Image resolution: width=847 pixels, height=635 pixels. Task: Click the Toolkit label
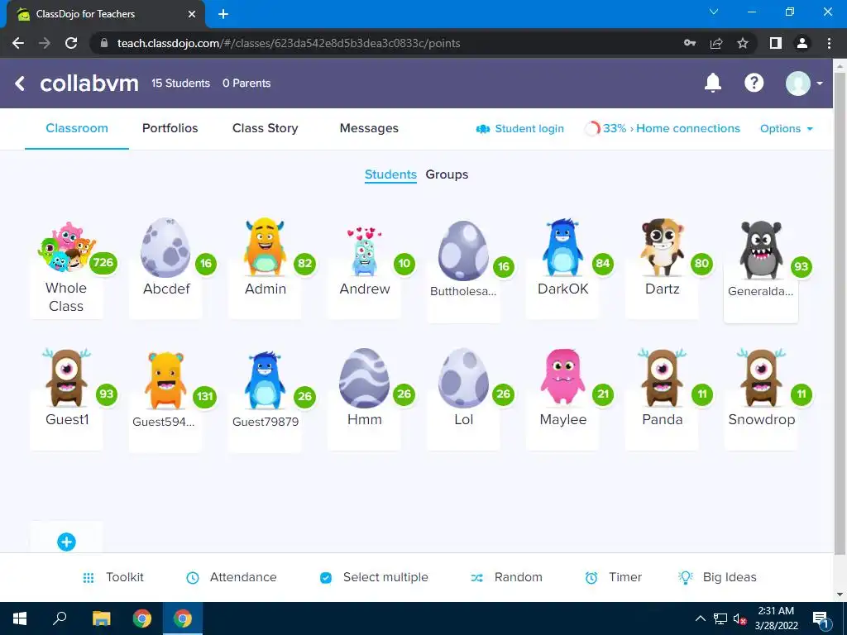(x=125, y=577)
